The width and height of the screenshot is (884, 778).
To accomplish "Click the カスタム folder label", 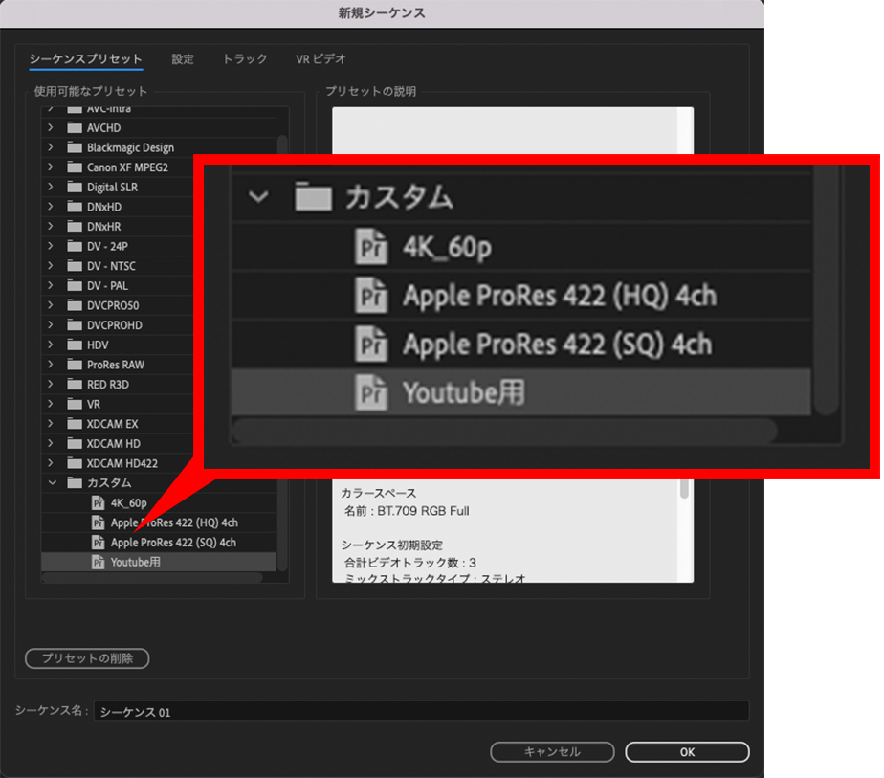I will pyautogui.click(x=109, y=483).
